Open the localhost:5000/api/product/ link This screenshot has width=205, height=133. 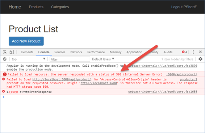point(62,79)
